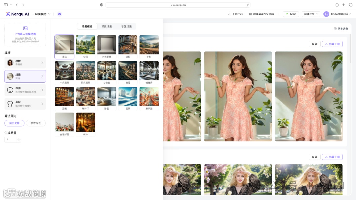Select the 白墙鲜花 scene template
Viewport: 356px width, 200px height.
[x=65, y=124]
